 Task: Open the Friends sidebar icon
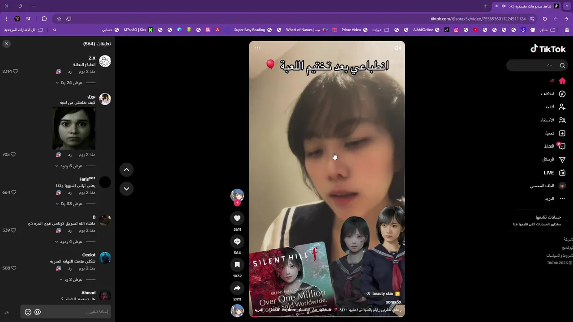(x=562, y=120)
